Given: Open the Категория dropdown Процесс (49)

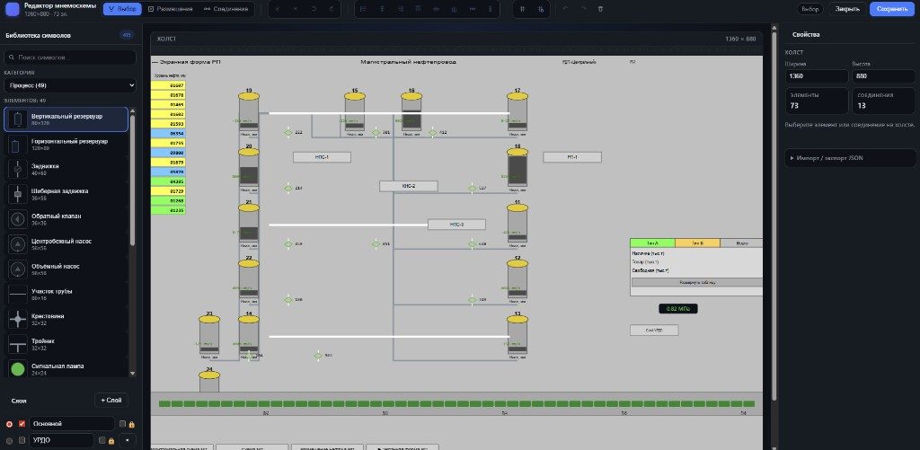Looking at the screenshot, I should click(x=70, y=85).
